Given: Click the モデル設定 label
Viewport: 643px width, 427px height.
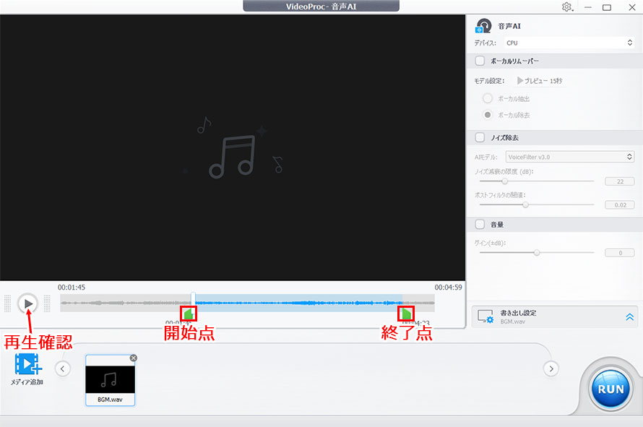Looking at the screenshot, I should [489, 81].
